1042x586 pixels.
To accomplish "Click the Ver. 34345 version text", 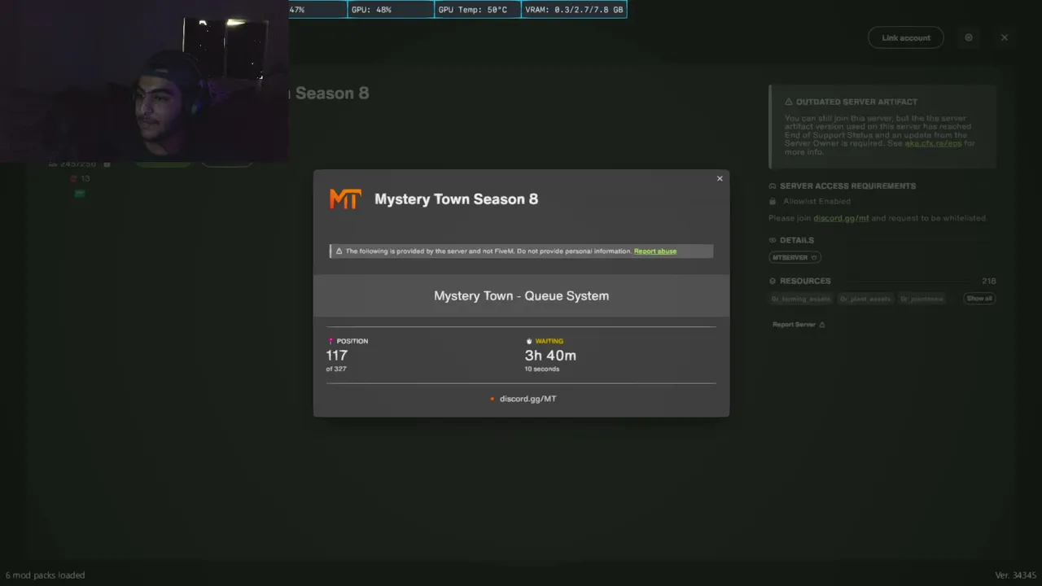I will [1016, 575].
